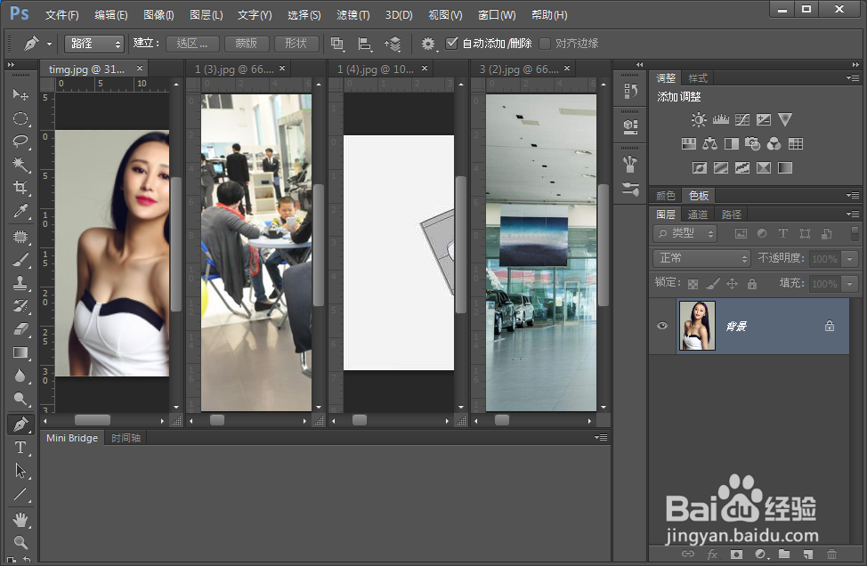Add Brightness/Contrast adjustment (sun icon)
Screen dimensions: 867x566
point(699,119)
